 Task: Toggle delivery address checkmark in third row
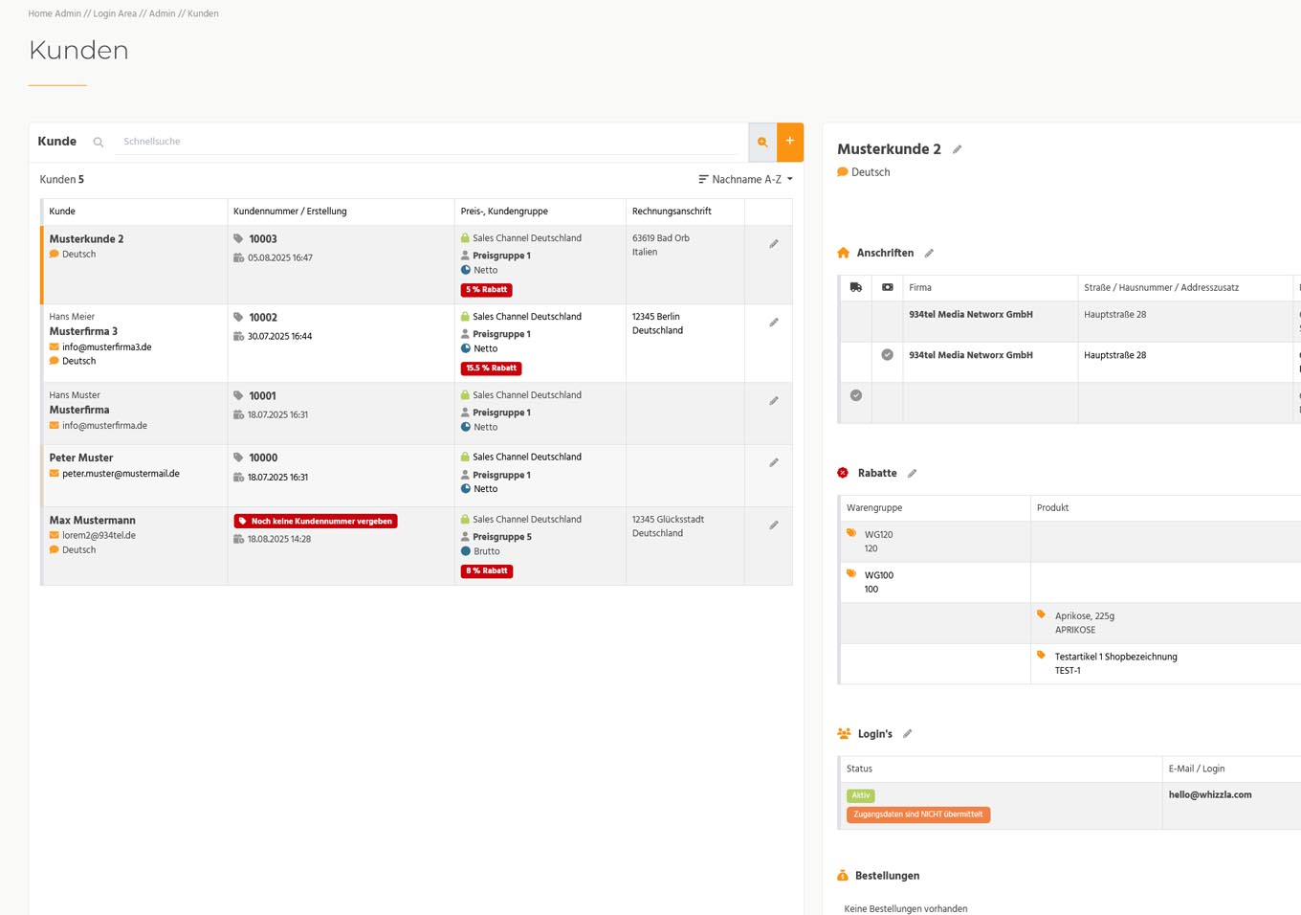coord(856,395)
